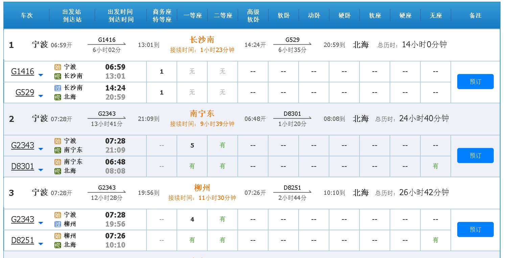Click pass-through icon beside 长沙南 in G529 row
The image size is (511, 258).
tap(58, 88)
